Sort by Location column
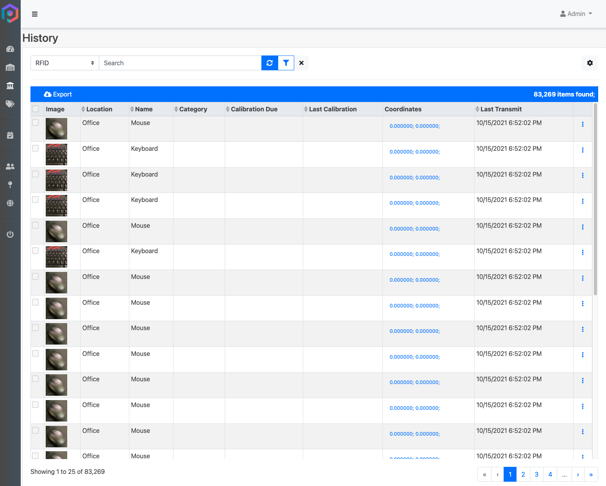Viewport: 606px width, 486px height. [x=97, y=109]
